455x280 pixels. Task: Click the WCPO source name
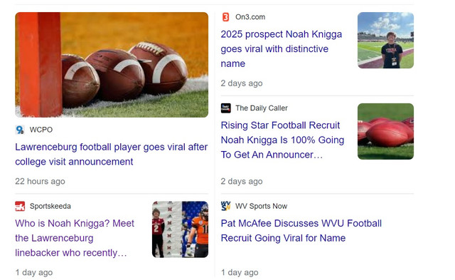(41, 130)
